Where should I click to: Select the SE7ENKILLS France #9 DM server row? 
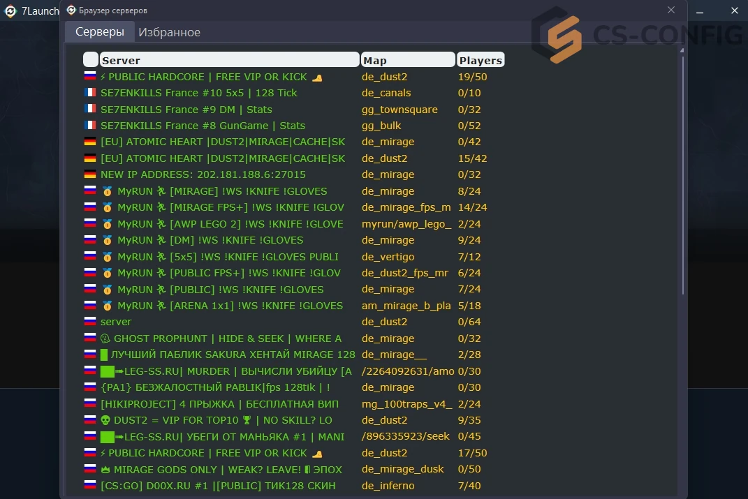point(210,109)
